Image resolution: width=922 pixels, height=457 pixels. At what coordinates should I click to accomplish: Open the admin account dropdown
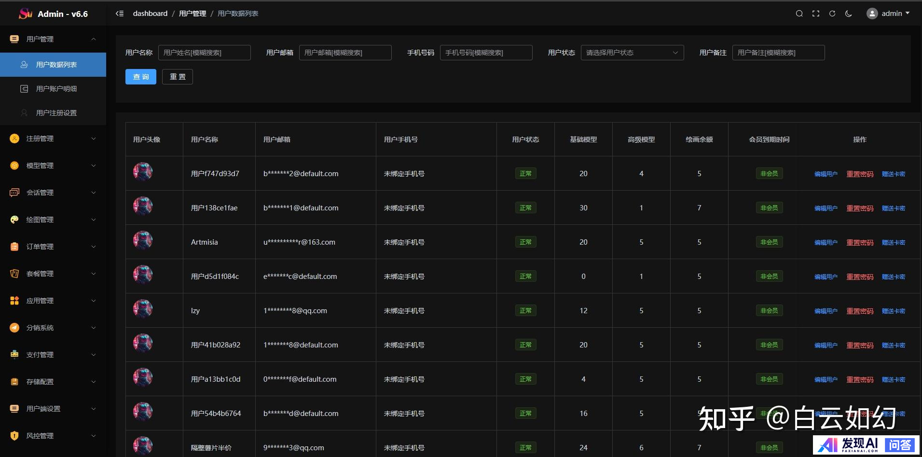click(x=888, y=14)
